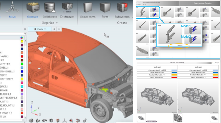Click the third icon in bottom view toolbar
The image size is (221, 123).
tap(45, 120)
